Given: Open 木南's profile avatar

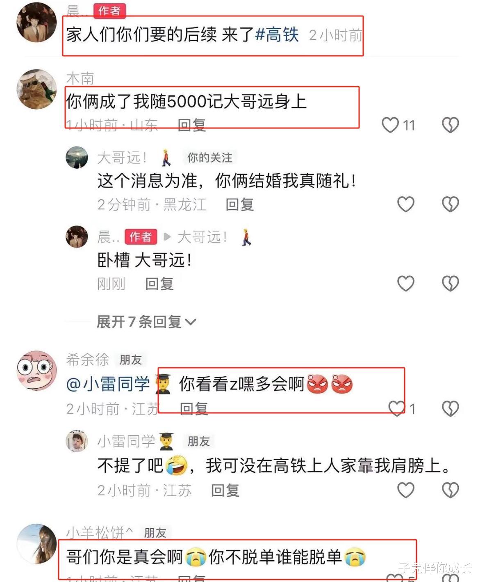Looking at the screenshot, I should point(36,89).
